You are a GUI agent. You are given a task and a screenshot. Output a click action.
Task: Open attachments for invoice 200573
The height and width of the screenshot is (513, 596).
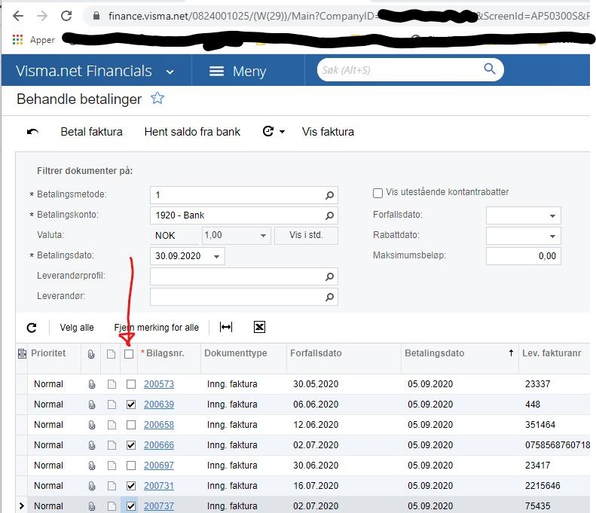click(92, 384)
